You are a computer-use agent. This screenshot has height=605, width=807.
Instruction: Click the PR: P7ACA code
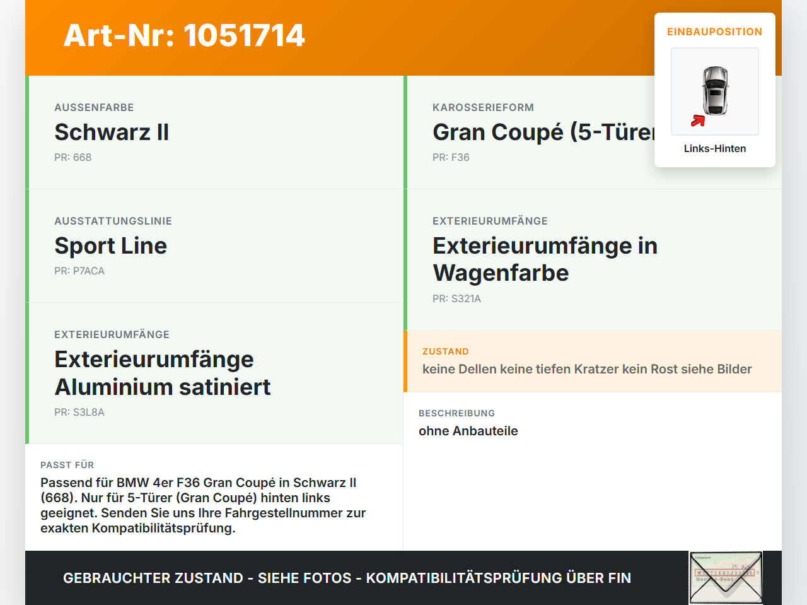pyautogui.click(x=79, y=271)
